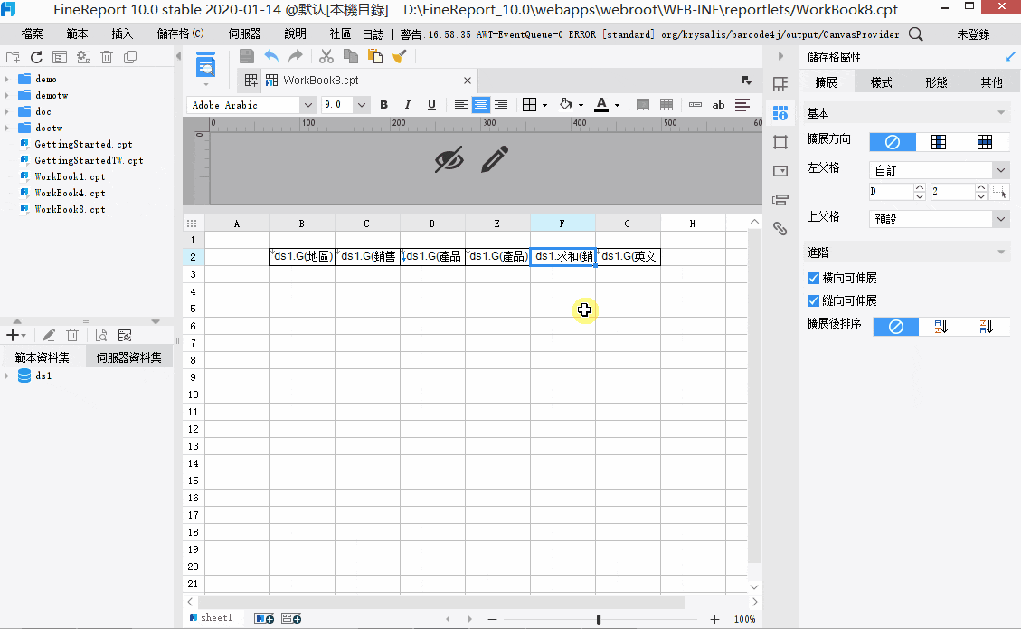Switch to the 伺服器資料集 tab
1021x629 pixels.
click(129, 357)
